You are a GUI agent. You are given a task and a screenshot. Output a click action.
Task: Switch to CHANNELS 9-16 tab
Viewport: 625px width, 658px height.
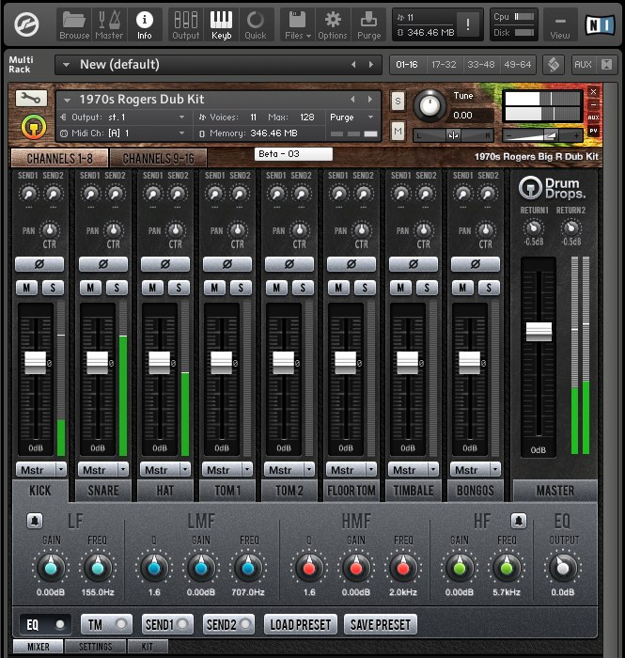[x=158, y=158]
